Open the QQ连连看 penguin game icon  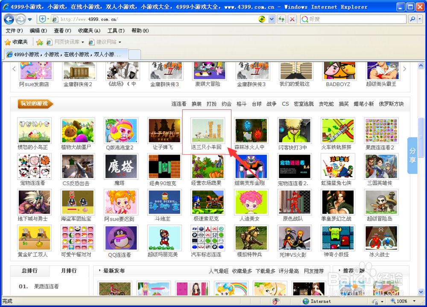121,238
